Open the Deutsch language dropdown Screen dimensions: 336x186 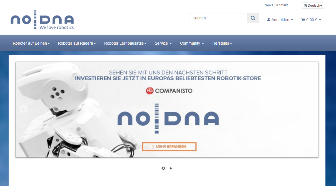pos(313,6)
